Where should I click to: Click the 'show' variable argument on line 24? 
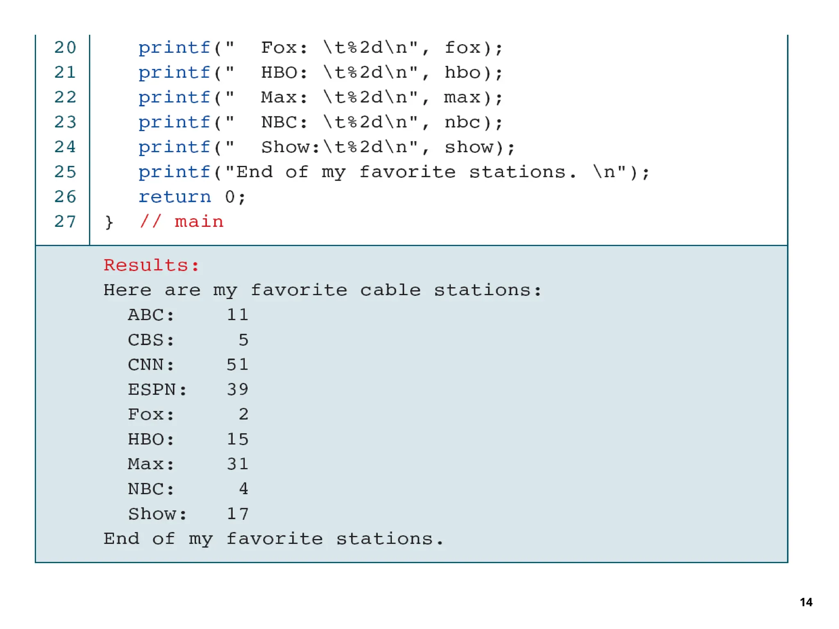(x=469, y=147)
